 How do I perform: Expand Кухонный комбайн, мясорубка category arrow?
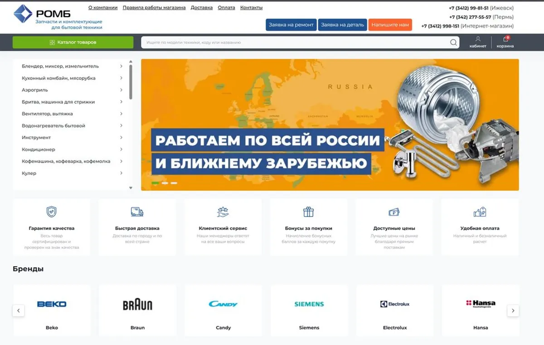121,78
